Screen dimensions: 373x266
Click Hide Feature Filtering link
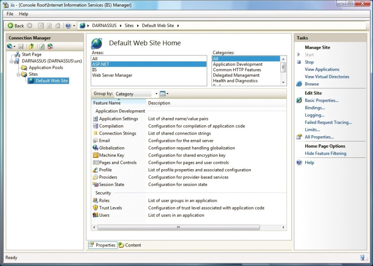coord(326,153)
